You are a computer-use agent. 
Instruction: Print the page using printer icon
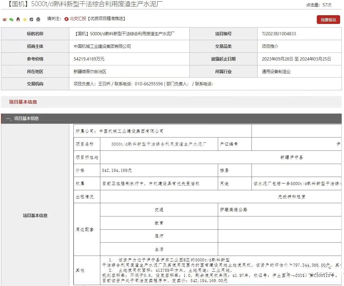[x=38, y=19]
